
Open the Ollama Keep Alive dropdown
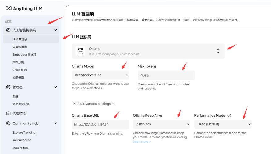click(162, 124)
